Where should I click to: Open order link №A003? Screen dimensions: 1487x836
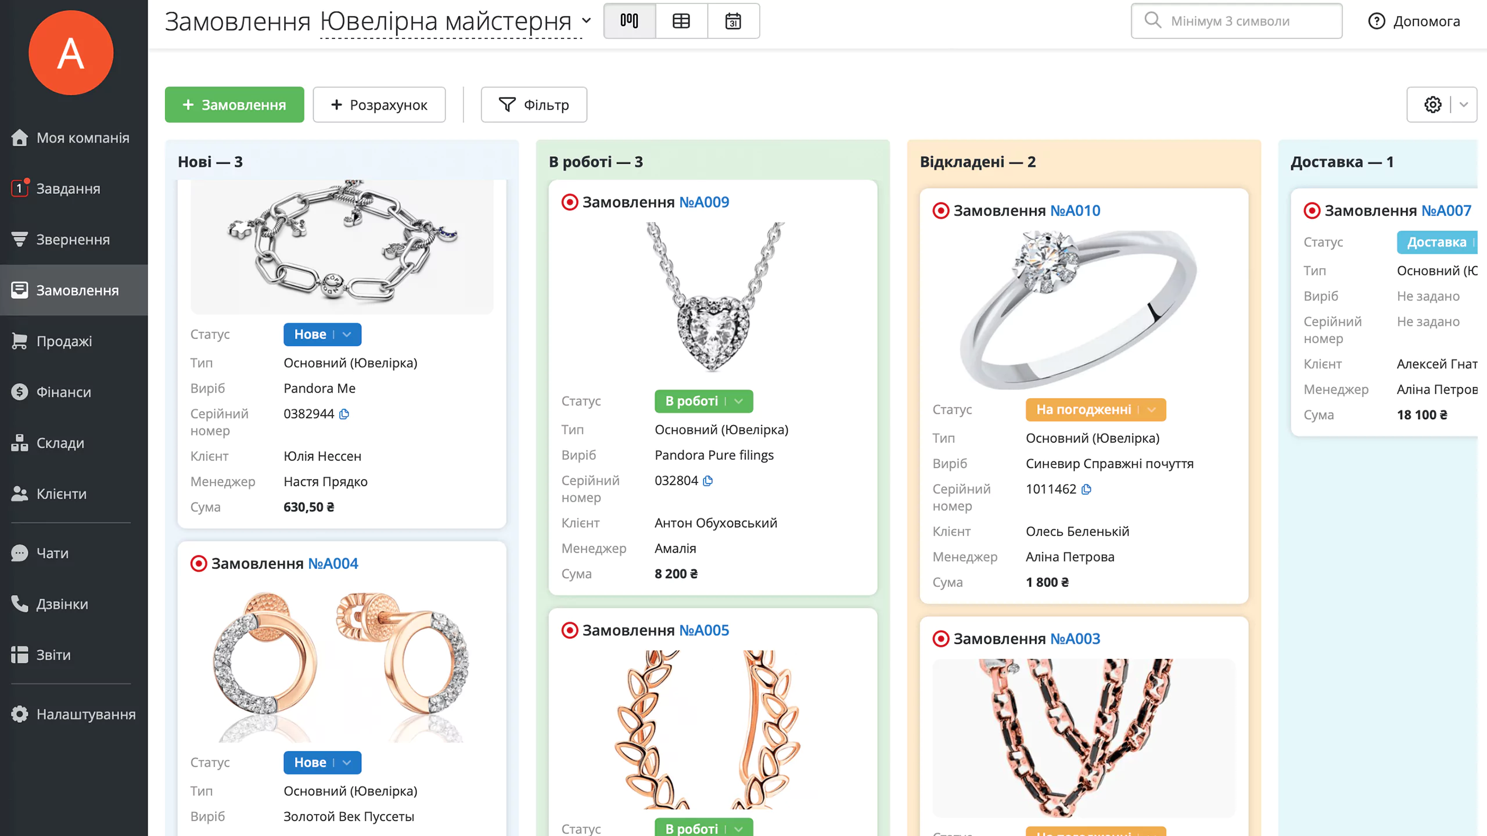[1076, 639]
